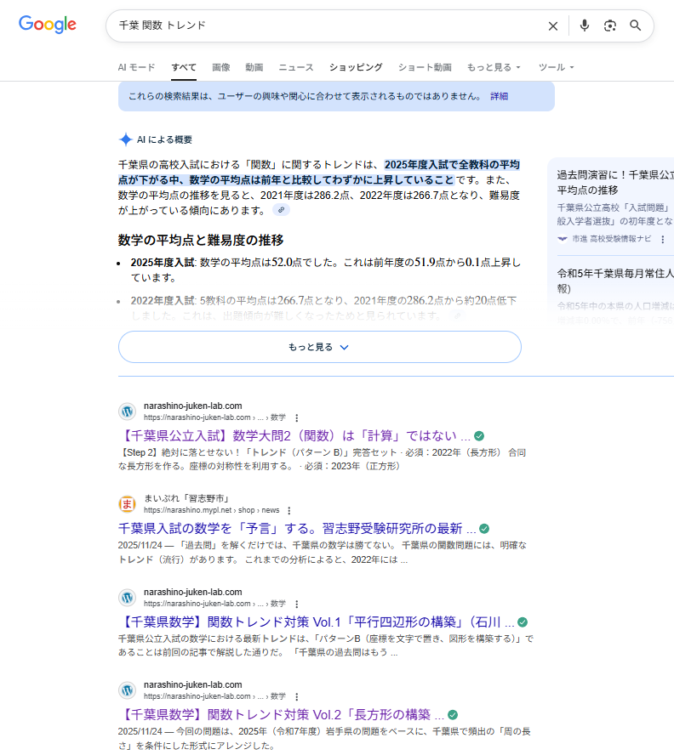Expand AI overview with もっと見る button
Image resolution: width=674 pixels, height=755 pixels.
point(319,347)
